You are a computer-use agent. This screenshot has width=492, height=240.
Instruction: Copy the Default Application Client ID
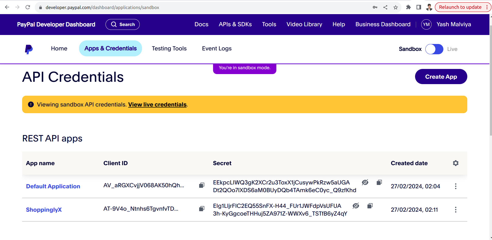coord(201,185)
